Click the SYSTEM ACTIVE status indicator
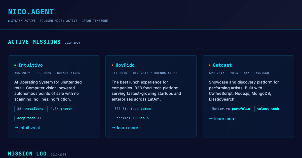The image size is (302, 158). point(22,21)
